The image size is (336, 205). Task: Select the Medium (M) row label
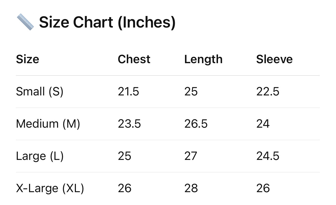coord(48,124)
